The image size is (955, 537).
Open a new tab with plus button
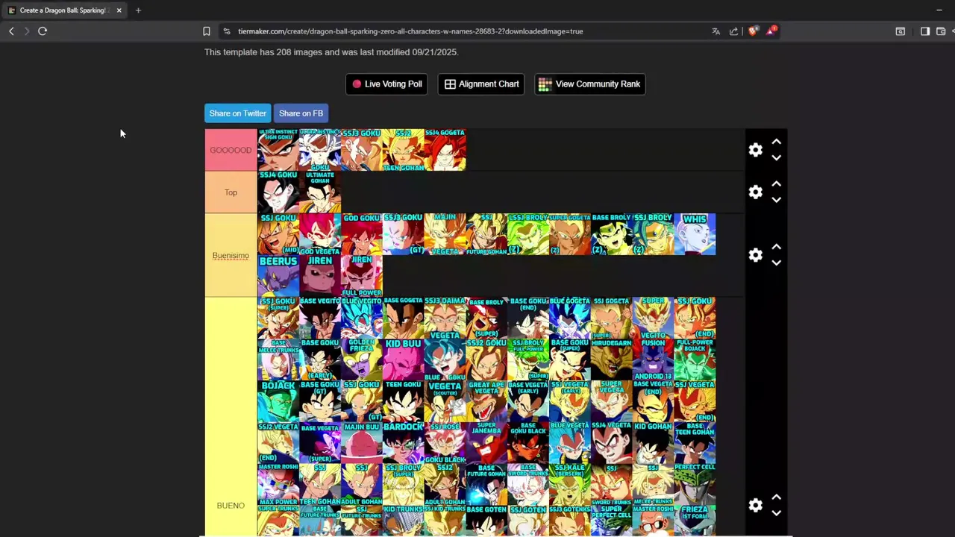tap(138, 10)
